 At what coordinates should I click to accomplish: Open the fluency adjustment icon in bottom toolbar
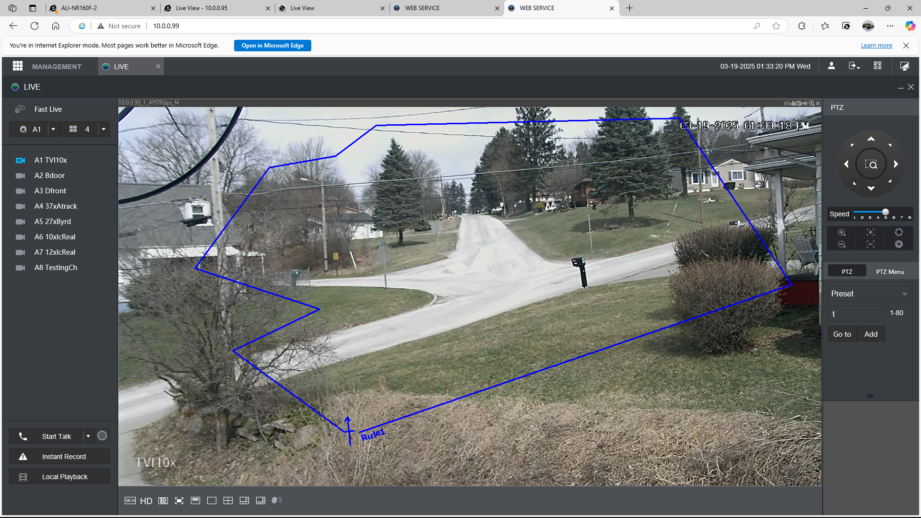163,501
